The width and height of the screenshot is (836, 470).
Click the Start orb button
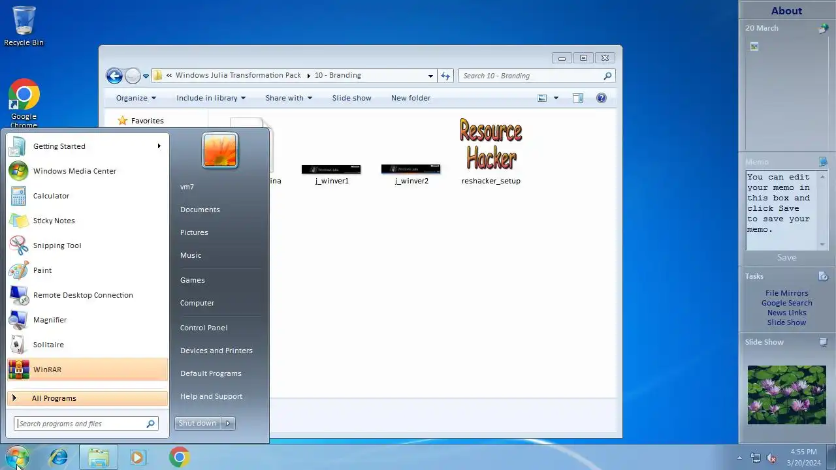pyautogui.click(x=17, y=457)
